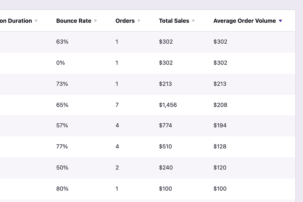Select the 63% bounce rate cell
Image resolution: width=303 pixels, height=202 pixels.
pyautogui.click(x=62, y=42)
